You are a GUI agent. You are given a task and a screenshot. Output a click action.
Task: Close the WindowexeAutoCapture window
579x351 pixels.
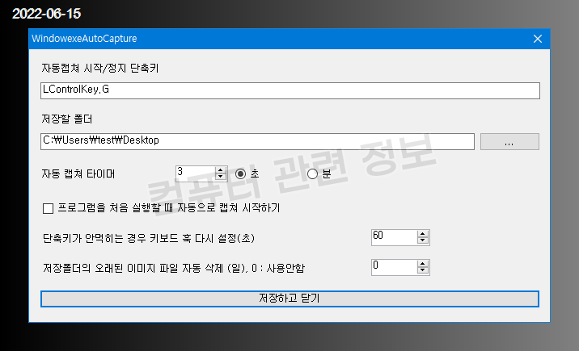(538, 39)
